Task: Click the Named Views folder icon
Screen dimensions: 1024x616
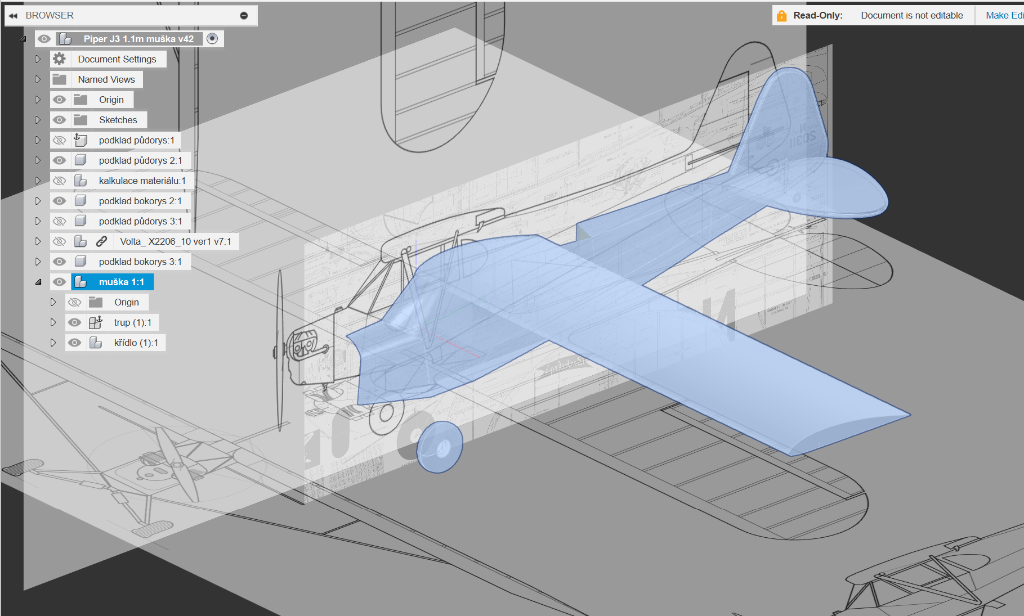Action: [60, 79]
